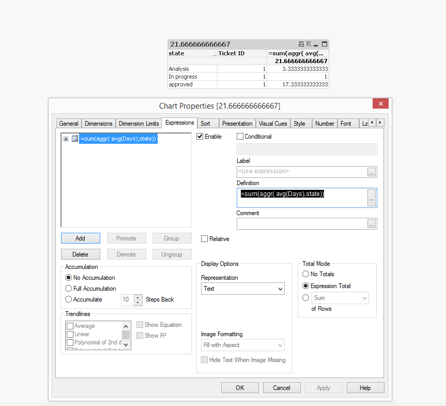Expand the sum(aggr expression tree node

coord(66,139)
